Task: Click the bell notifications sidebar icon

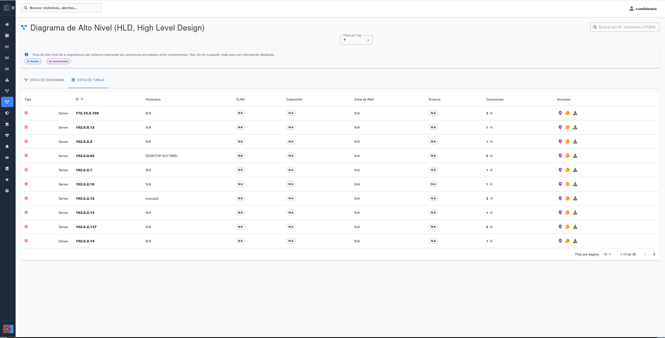Action: pos(7,146)
